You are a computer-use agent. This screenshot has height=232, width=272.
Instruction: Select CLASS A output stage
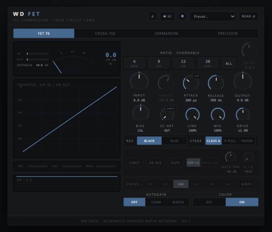point(214,141)
